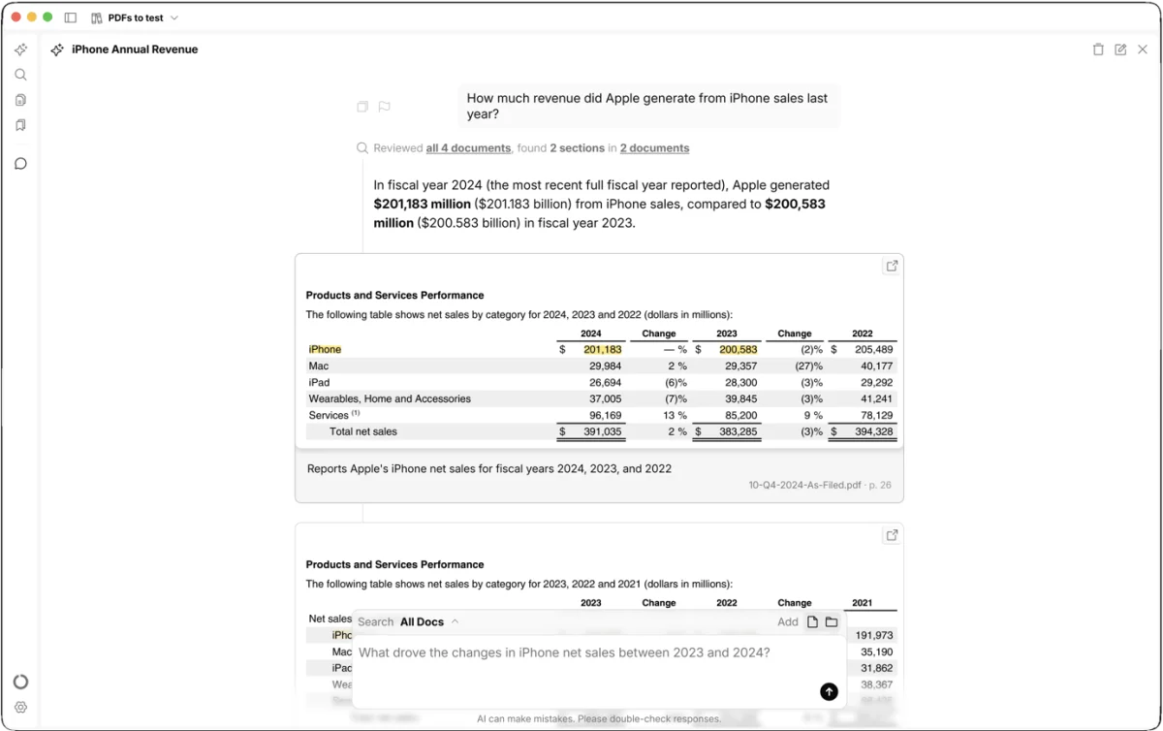The height and width of the screenshot is (731, 1163).
Task: Follow the "all 4 documents" link
Action: tap(468, 148)
